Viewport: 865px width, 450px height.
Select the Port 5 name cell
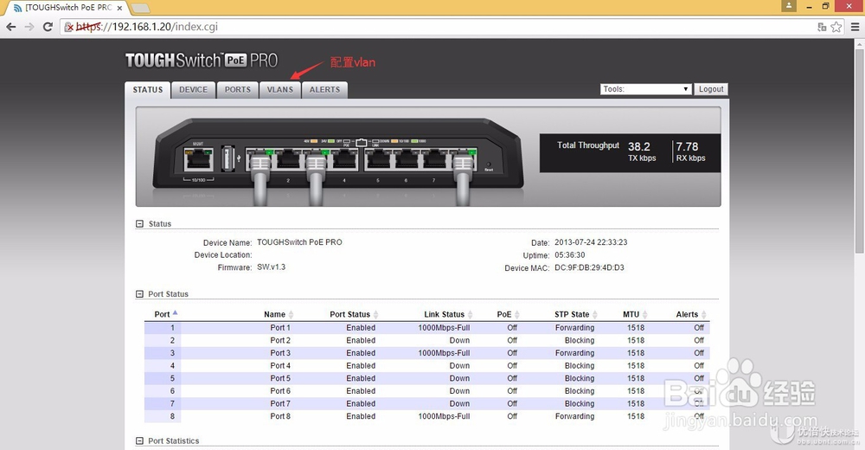click(280, 378)
